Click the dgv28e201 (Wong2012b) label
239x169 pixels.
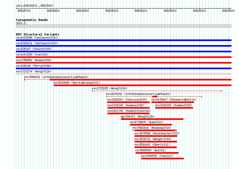click(x=138, y=116)
